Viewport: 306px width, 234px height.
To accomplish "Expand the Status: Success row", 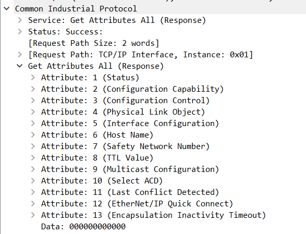I will [20, 32].
